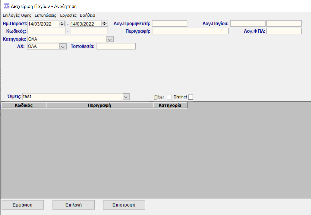This screenshot has height=215, width=311.
Task: Click the end date spinner control
Action: coord(105,24)
